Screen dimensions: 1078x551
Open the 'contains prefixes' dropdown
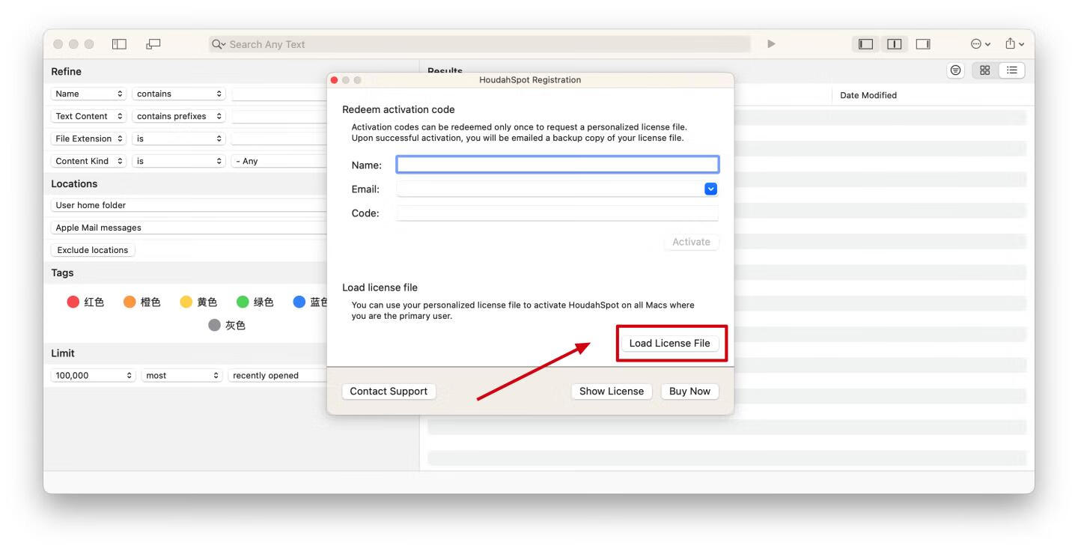click(x=179, y=116)
